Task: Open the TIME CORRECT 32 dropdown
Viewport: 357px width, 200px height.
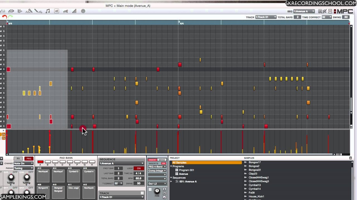Action: coord(327,17)
